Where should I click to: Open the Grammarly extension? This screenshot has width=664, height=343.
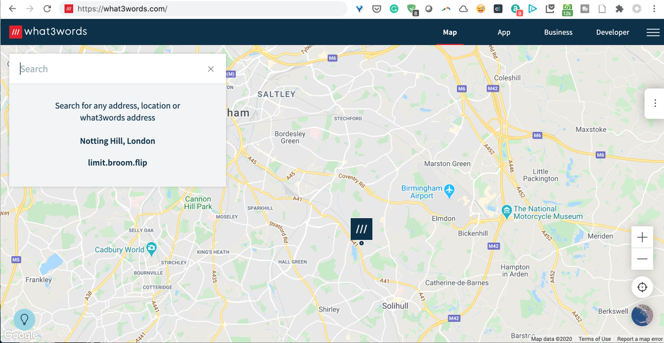(x=393, y=9)
